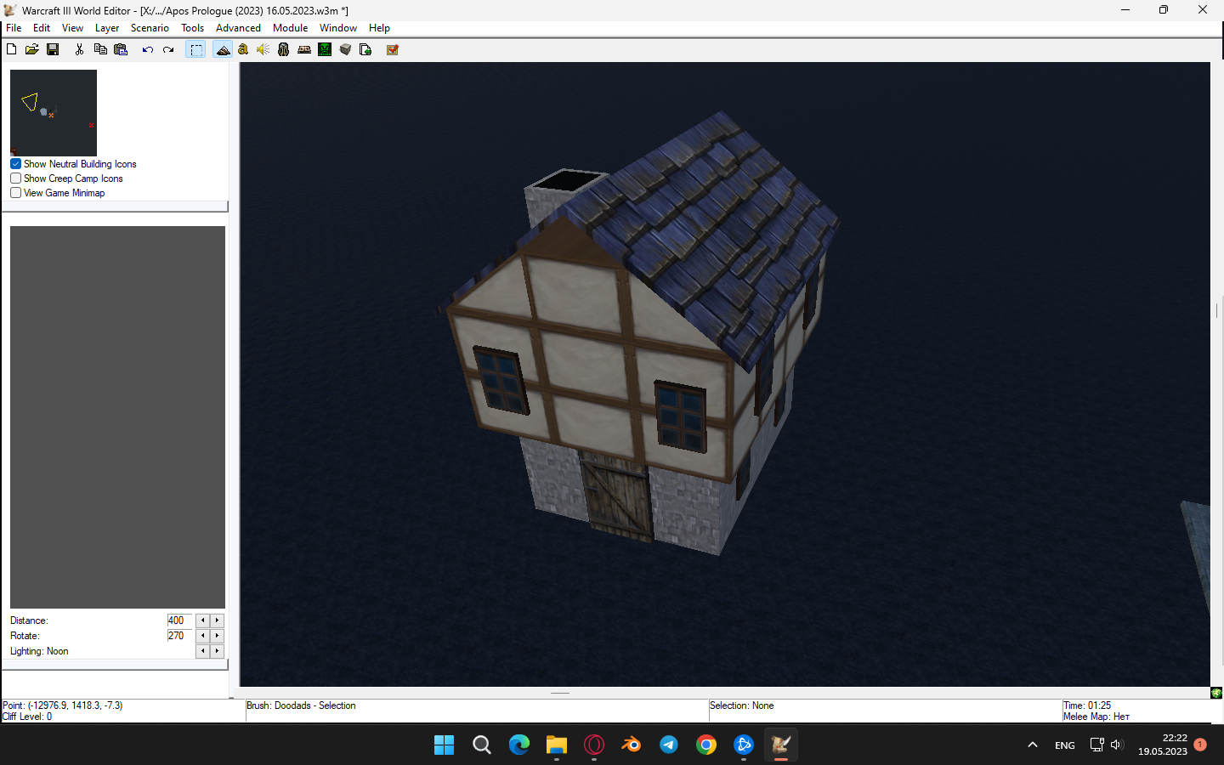Open the View menu
1224x765 pixels.
tap(72, 28)
